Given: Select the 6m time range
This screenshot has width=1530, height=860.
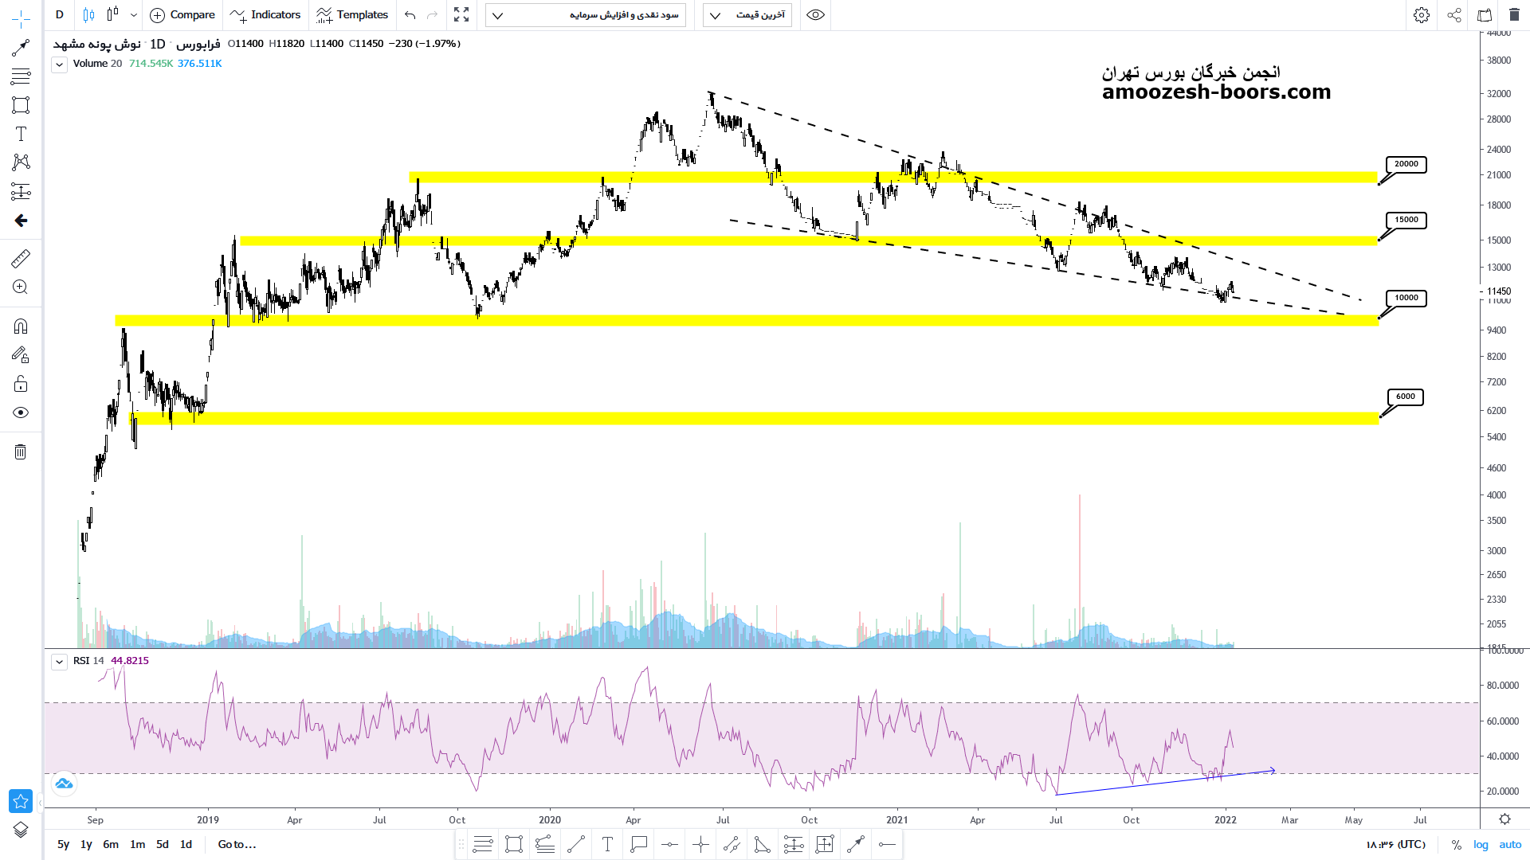Looking at the screenshot, I should click(x=111, y=845).
